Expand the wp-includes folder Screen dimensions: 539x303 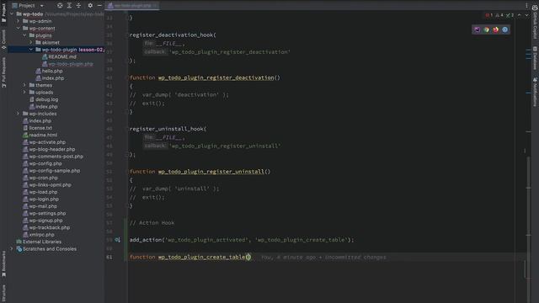tap(19, 114)
